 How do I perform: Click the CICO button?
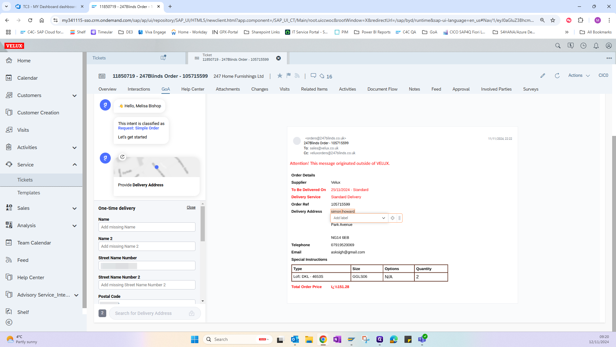[603, 75]
